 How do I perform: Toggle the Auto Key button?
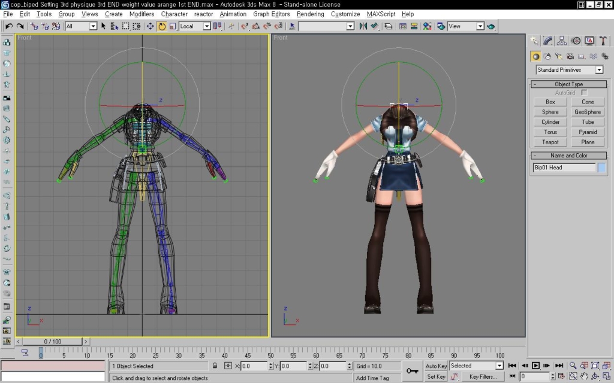tap(436, 366)
